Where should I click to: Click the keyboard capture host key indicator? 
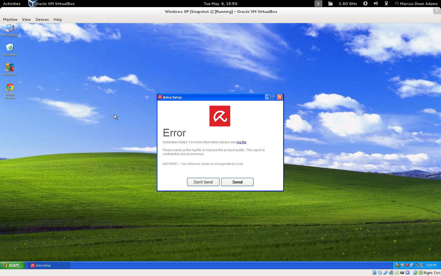pyautogui.click(x=421, y=273)
